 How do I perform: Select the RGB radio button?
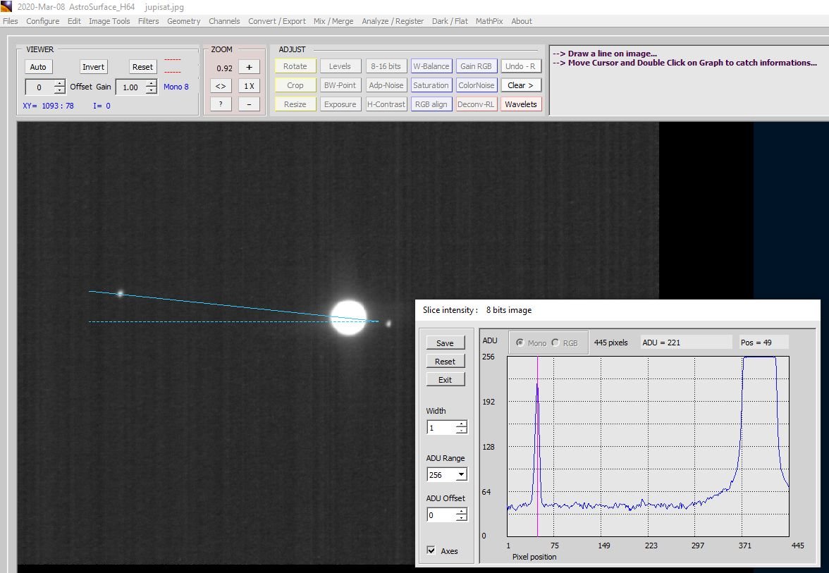(555, 343)
